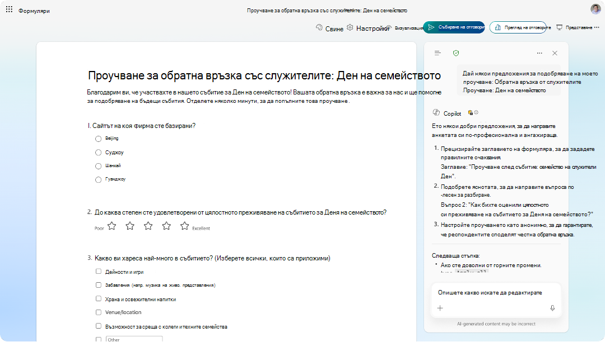Click Следваща стъпка text in Copilot
The height and width of the screenshot is (342, 605).
pos(455,255)
